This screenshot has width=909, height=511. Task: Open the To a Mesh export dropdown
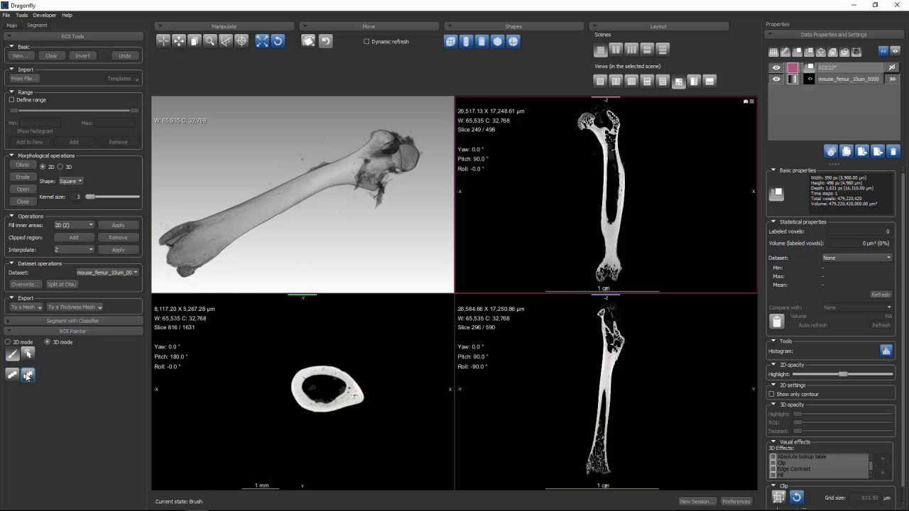pyautogui.click(x=26, y=307)
